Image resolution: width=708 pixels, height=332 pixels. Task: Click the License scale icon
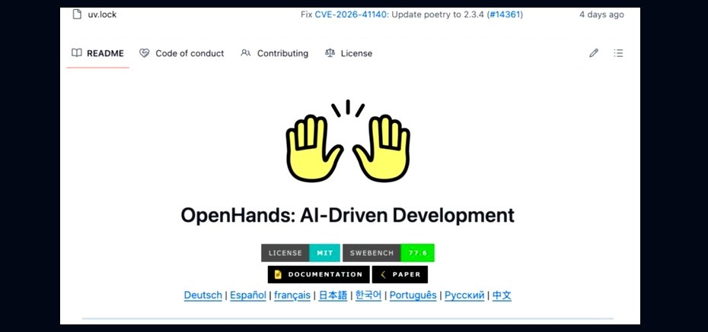[330, 52]
